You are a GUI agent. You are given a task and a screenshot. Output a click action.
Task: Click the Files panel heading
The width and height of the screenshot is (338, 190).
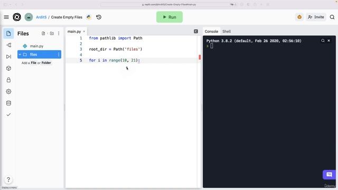23,34
